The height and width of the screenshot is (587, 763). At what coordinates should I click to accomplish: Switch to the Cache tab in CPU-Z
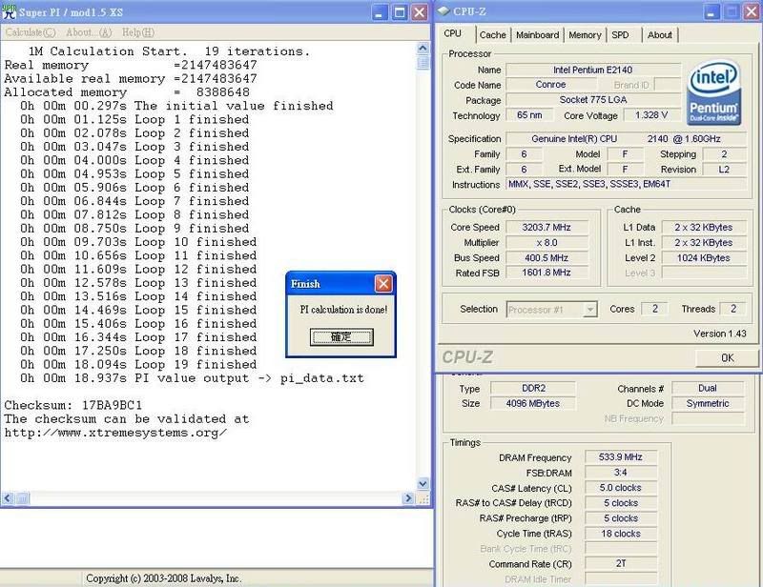coord(492,35)
